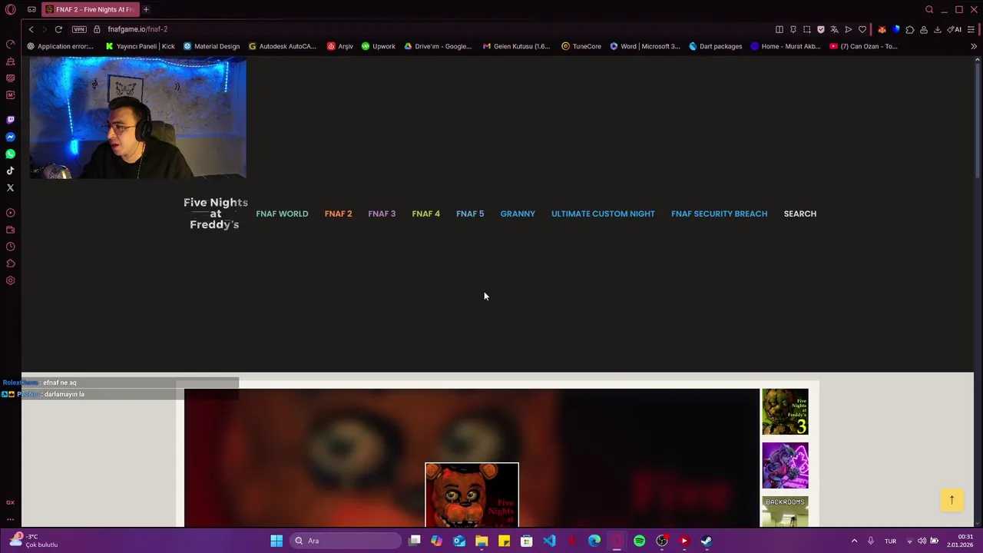Open Upwork bookmark

(378, 46)
